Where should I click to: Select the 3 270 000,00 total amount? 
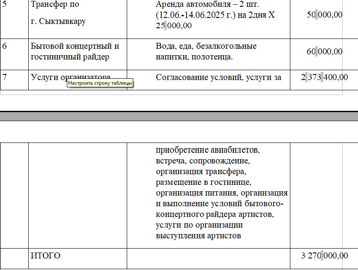[324, 256]
